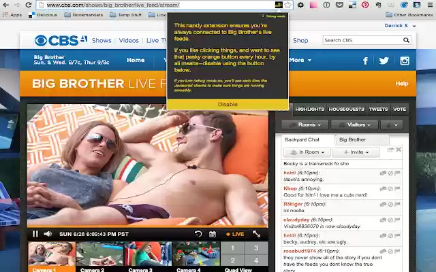The height and width of the screenshot is (272, 436).
Task: Click the search magnifier icon
Action: point(406,40)
